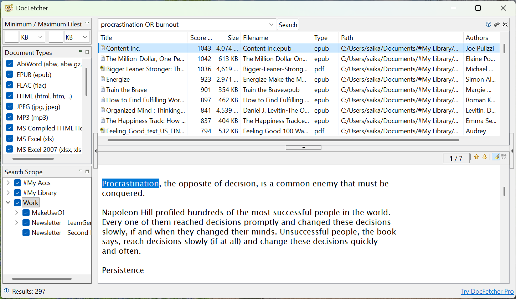The width and height of the screenshot is (516, 299).
Task: Click the Document Types vertical scrollbar
Action: [x=87, y=81]
